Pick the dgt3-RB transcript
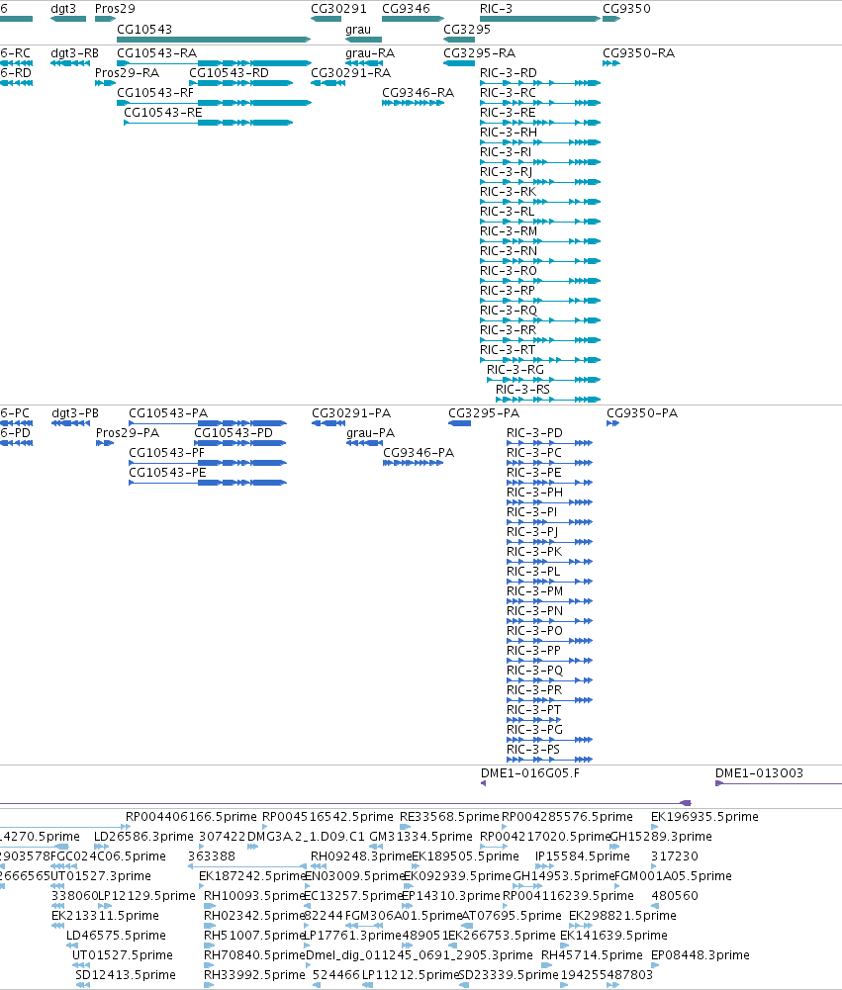The width and height of the screenshot is (842, 990). click(x=70, y=63)
